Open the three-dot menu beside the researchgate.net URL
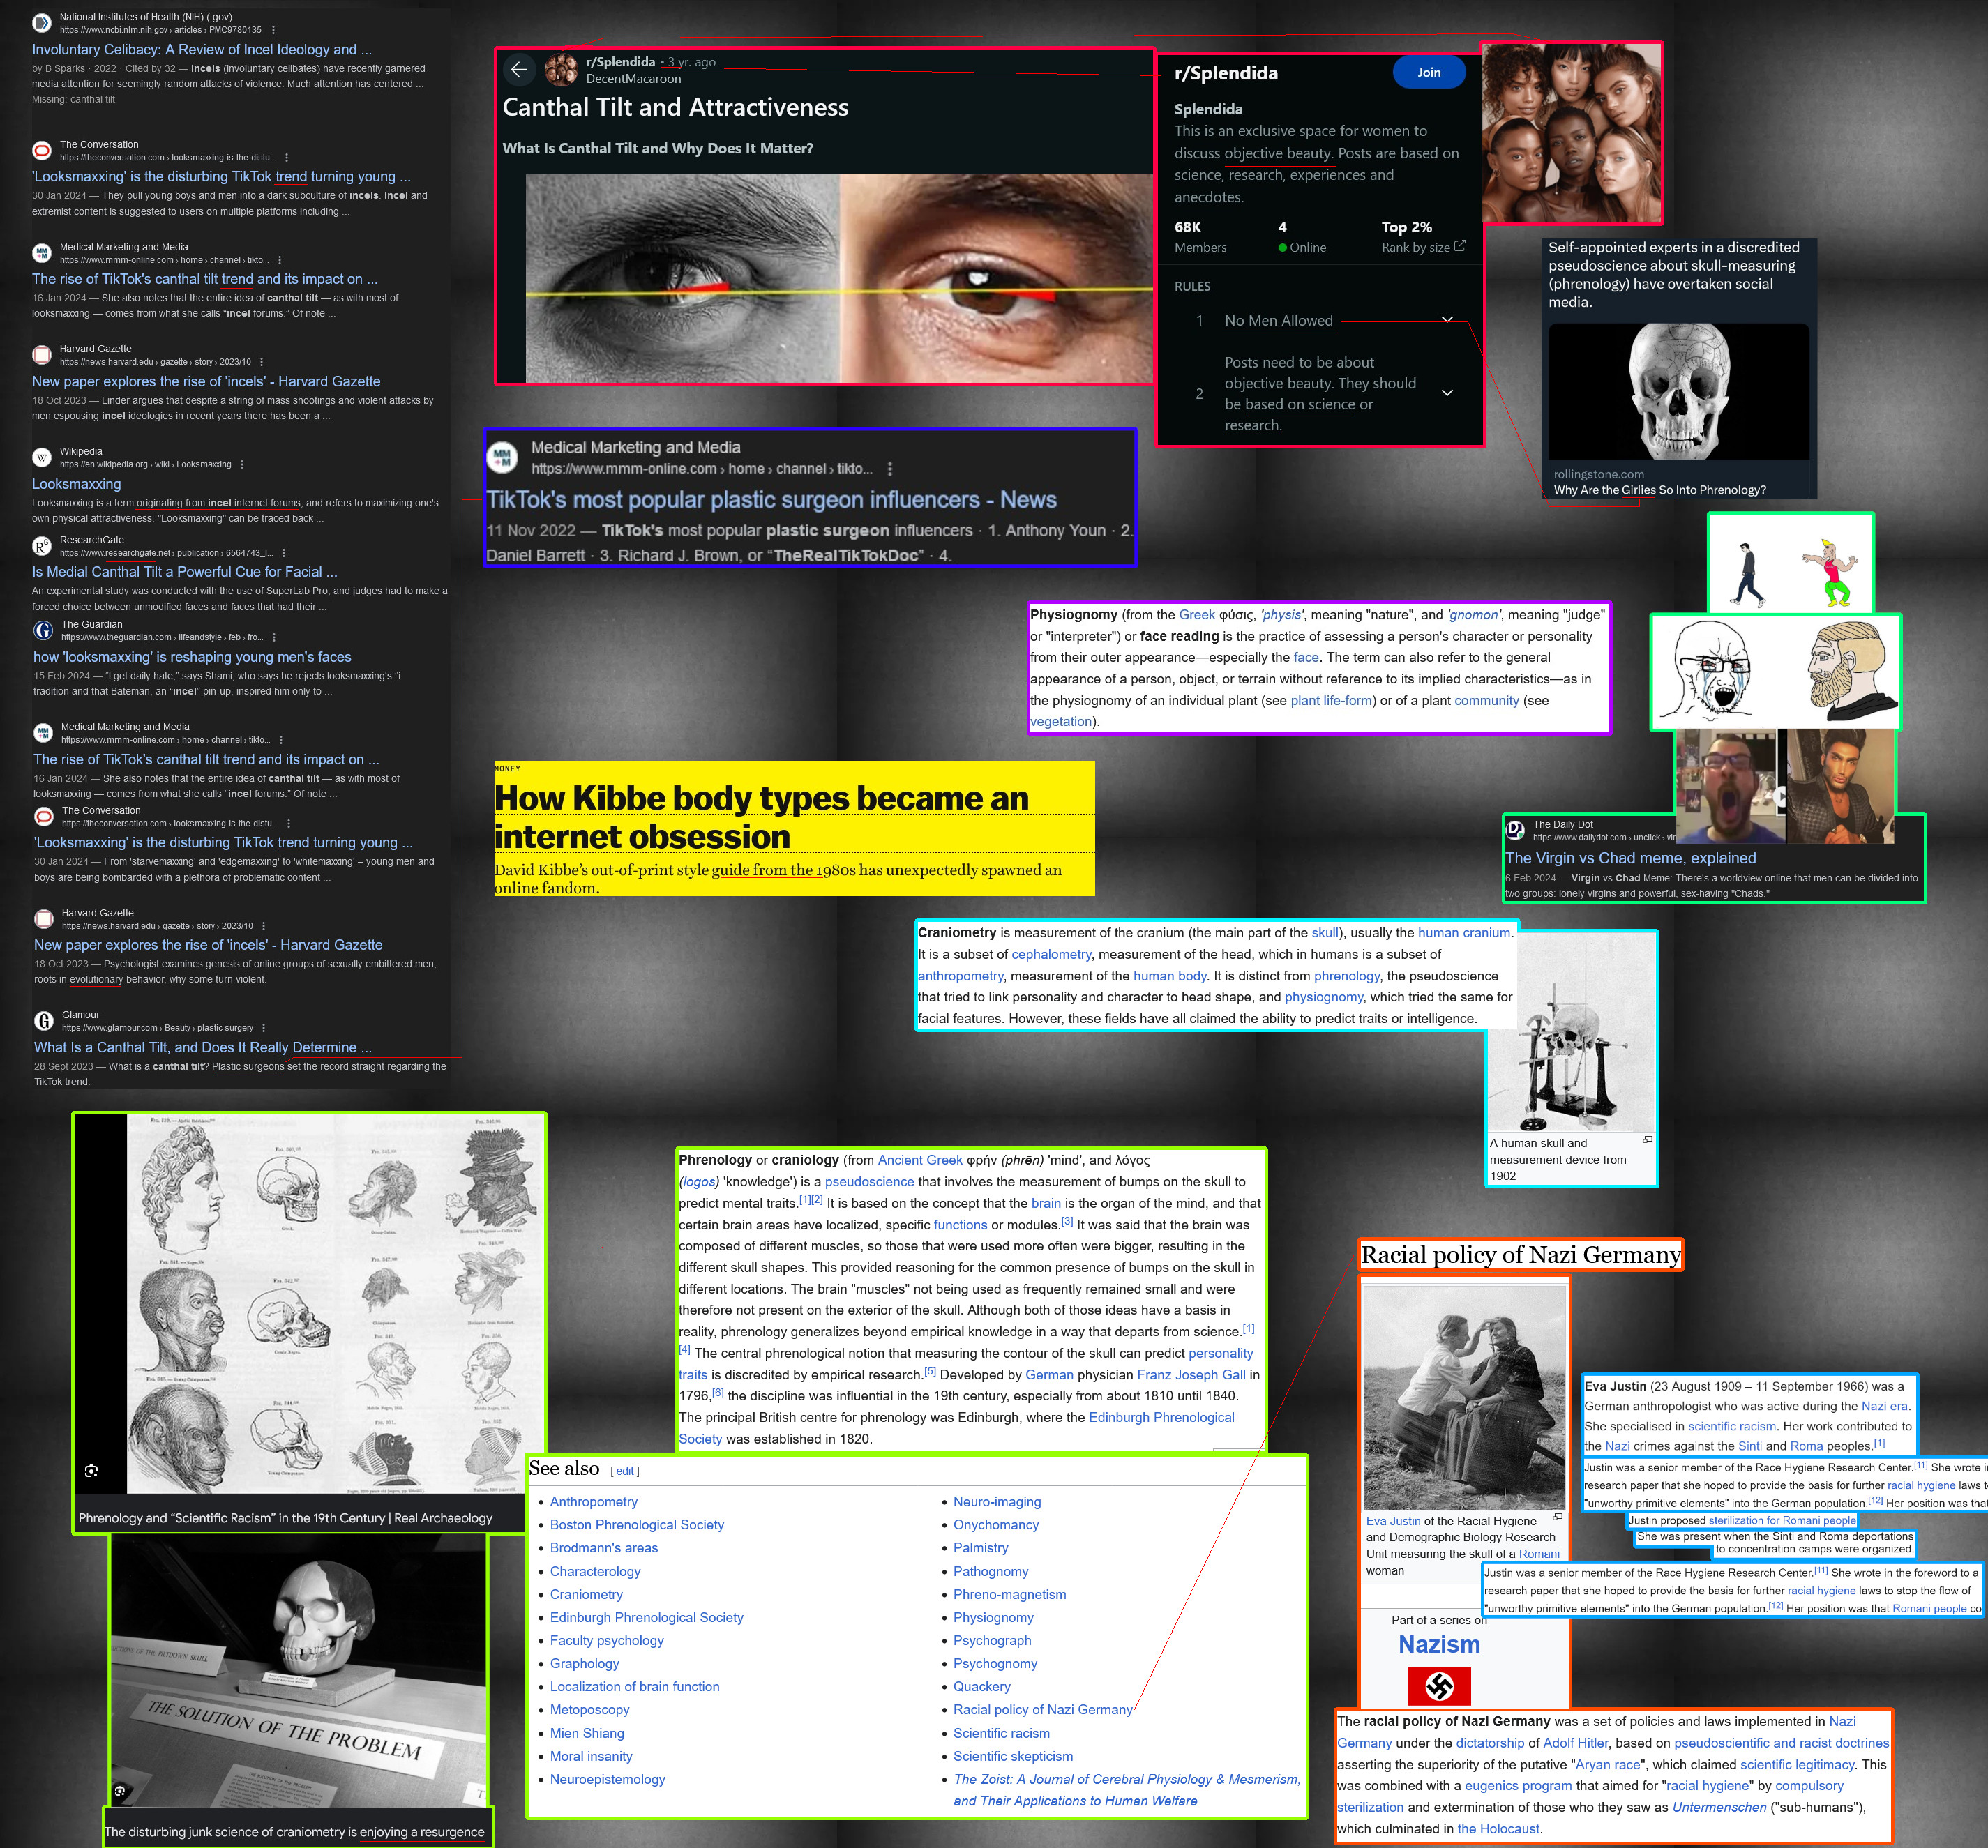The height and width of the screenshot is (1848, 1988). tap(284, 553)
